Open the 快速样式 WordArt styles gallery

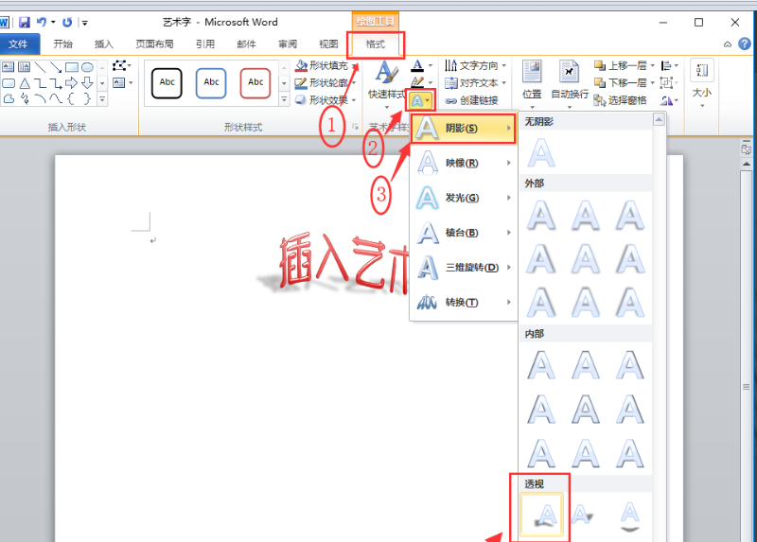386,84
